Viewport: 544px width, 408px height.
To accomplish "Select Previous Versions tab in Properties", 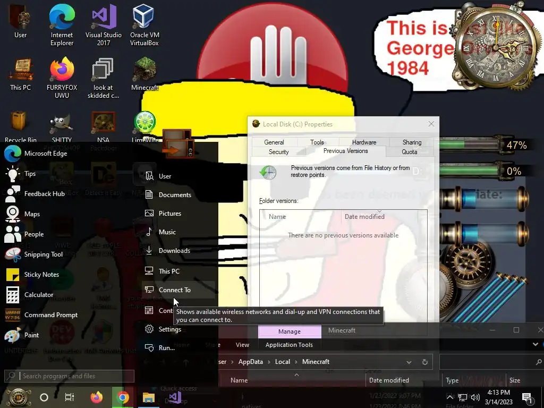I will (345, 151).
